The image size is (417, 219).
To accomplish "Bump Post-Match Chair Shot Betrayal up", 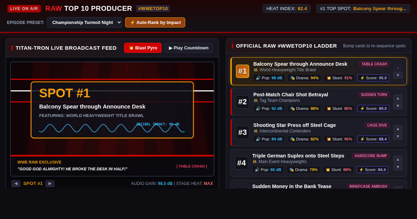I will point(398,98).
